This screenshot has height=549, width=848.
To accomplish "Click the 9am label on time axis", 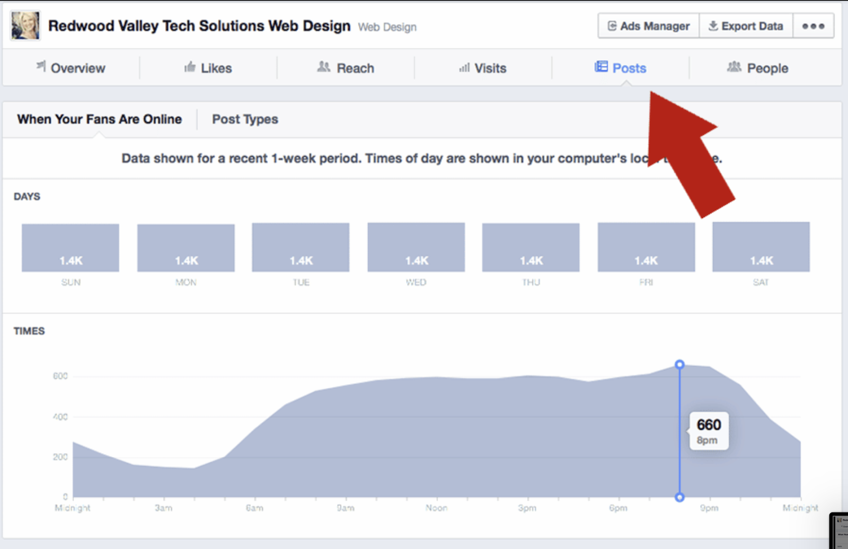I will pos(346,508).
